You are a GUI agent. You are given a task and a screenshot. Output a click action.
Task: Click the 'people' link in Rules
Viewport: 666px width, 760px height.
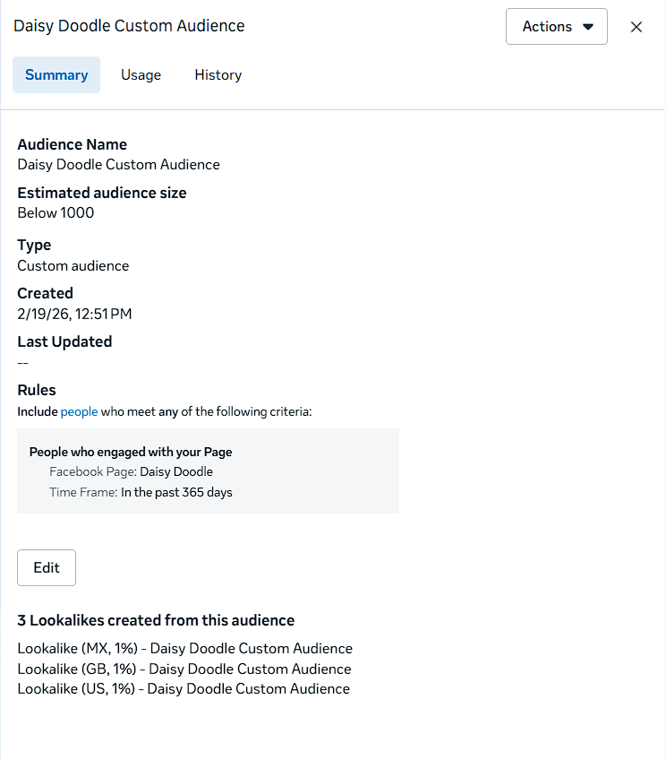click(79, 412)
